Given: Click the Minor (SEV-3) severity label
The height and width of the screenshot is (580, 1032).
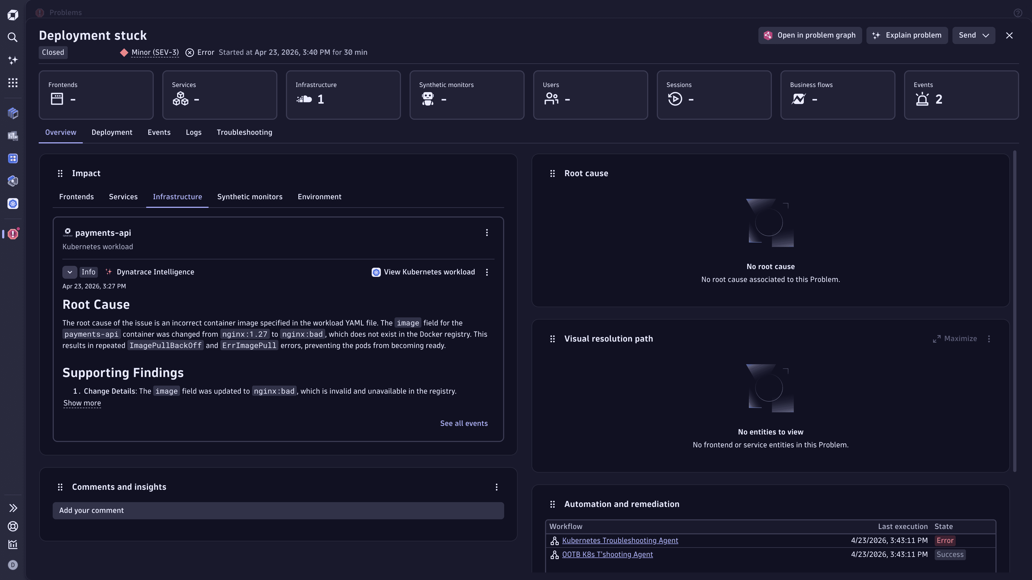Looking at the screenshot, I should pyautogui.click(x=155, y=52).
